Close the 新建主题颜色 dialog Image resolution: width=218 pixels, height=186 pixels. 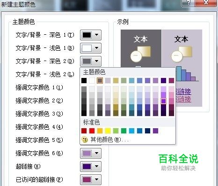coord(206,2)
